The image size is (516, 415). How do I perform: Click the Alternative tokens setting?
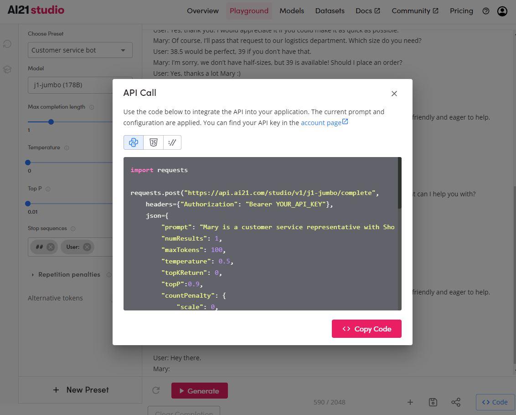(x=55, y=298)
